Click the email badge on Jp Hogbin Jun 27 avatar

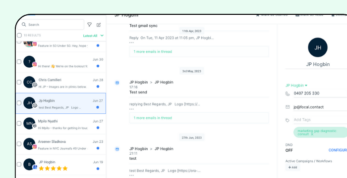(x=35, y=106)
